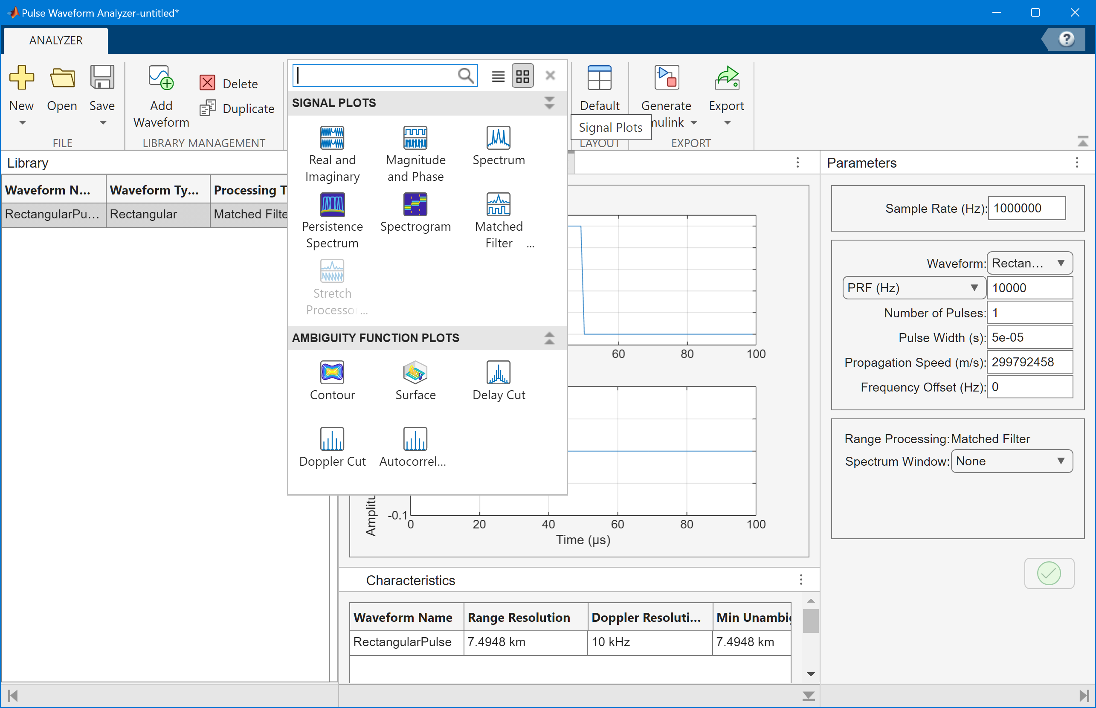Click the Delete waveform button
Viewport: 1096px width, 708px height.
[229, 84]
